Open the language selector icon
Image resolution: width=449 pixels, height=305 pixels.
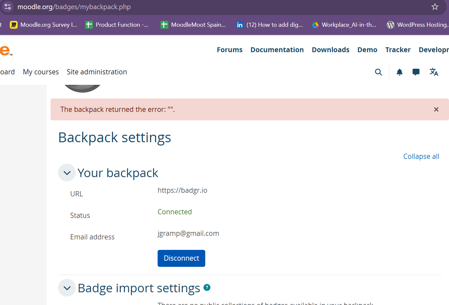pyautogui.click(x=434, y=72)
